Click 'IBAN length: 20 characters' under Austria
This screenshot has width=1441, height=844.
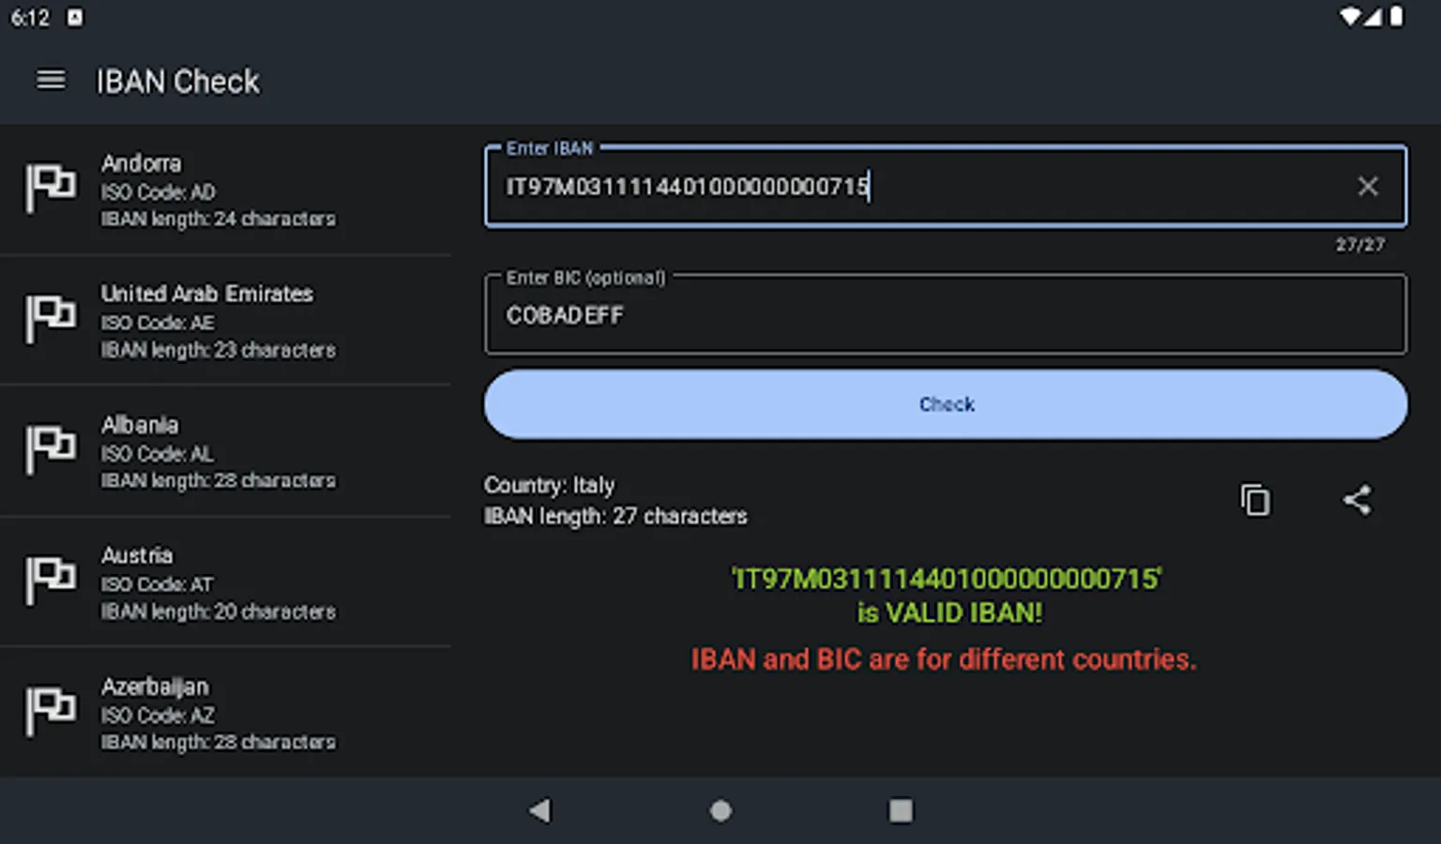coord(219,611)
